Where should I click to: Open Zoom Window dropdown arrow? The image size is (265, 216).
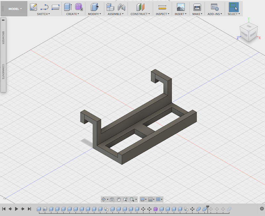coord(136,199)
